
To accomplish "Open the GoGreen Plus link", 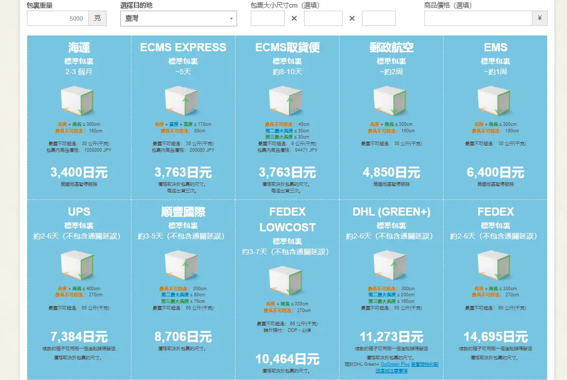I will [395, 364].
